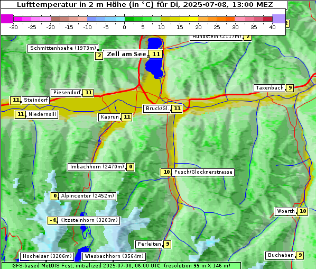Select the Steindorf label
The width and height of the screenshot is (316, 269).
(x=35, y=100)
